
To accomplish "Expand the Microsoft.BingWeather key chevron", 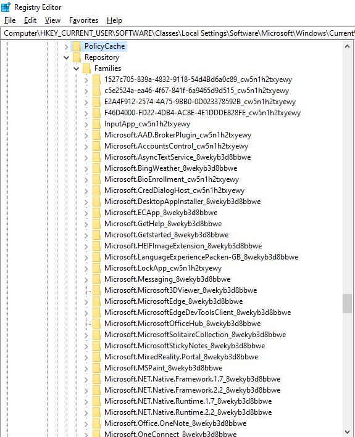I will tap(86, 169).
